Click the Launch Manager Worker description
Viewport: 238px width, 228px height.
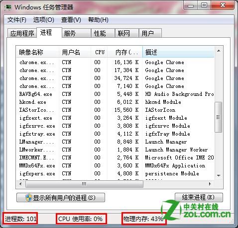(176, 150)
